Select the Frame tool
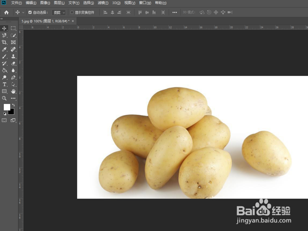The height and width of the screenshot is (231, 308). tap(13, 42)
